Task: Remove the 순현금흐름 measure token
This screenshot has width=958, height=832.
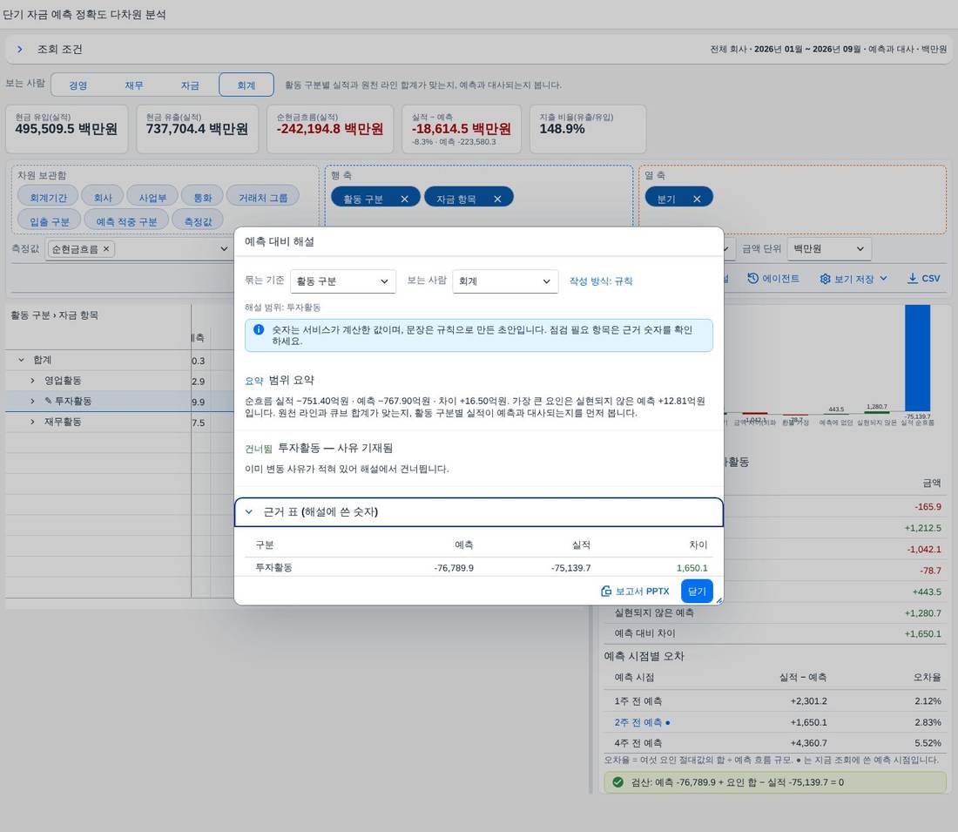Action: (x=105, y=249)
